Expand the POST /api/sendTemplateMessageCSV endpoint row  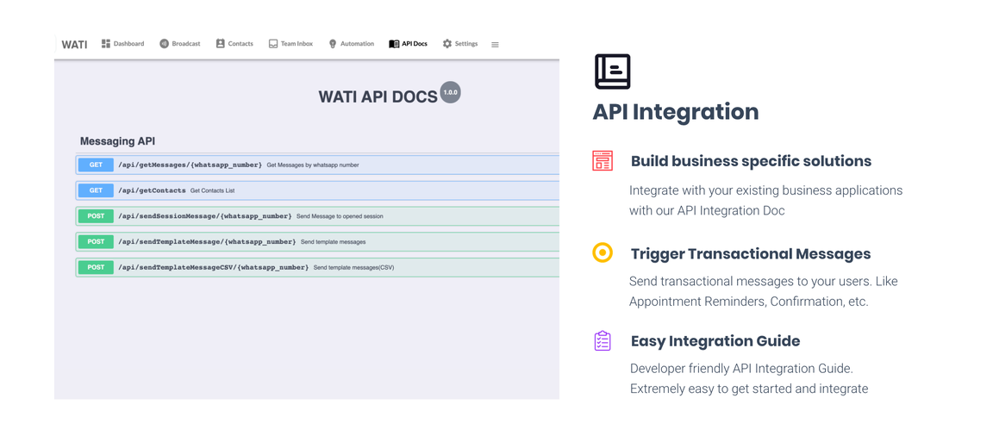(317, 268)
